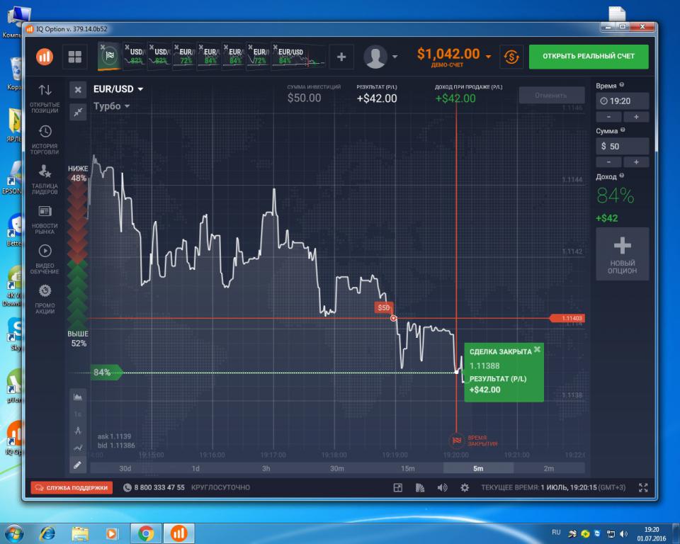Open 'ТАБЛИЦА ЛИДЕРОВ' sidebar item

click(x=45, y=180)
